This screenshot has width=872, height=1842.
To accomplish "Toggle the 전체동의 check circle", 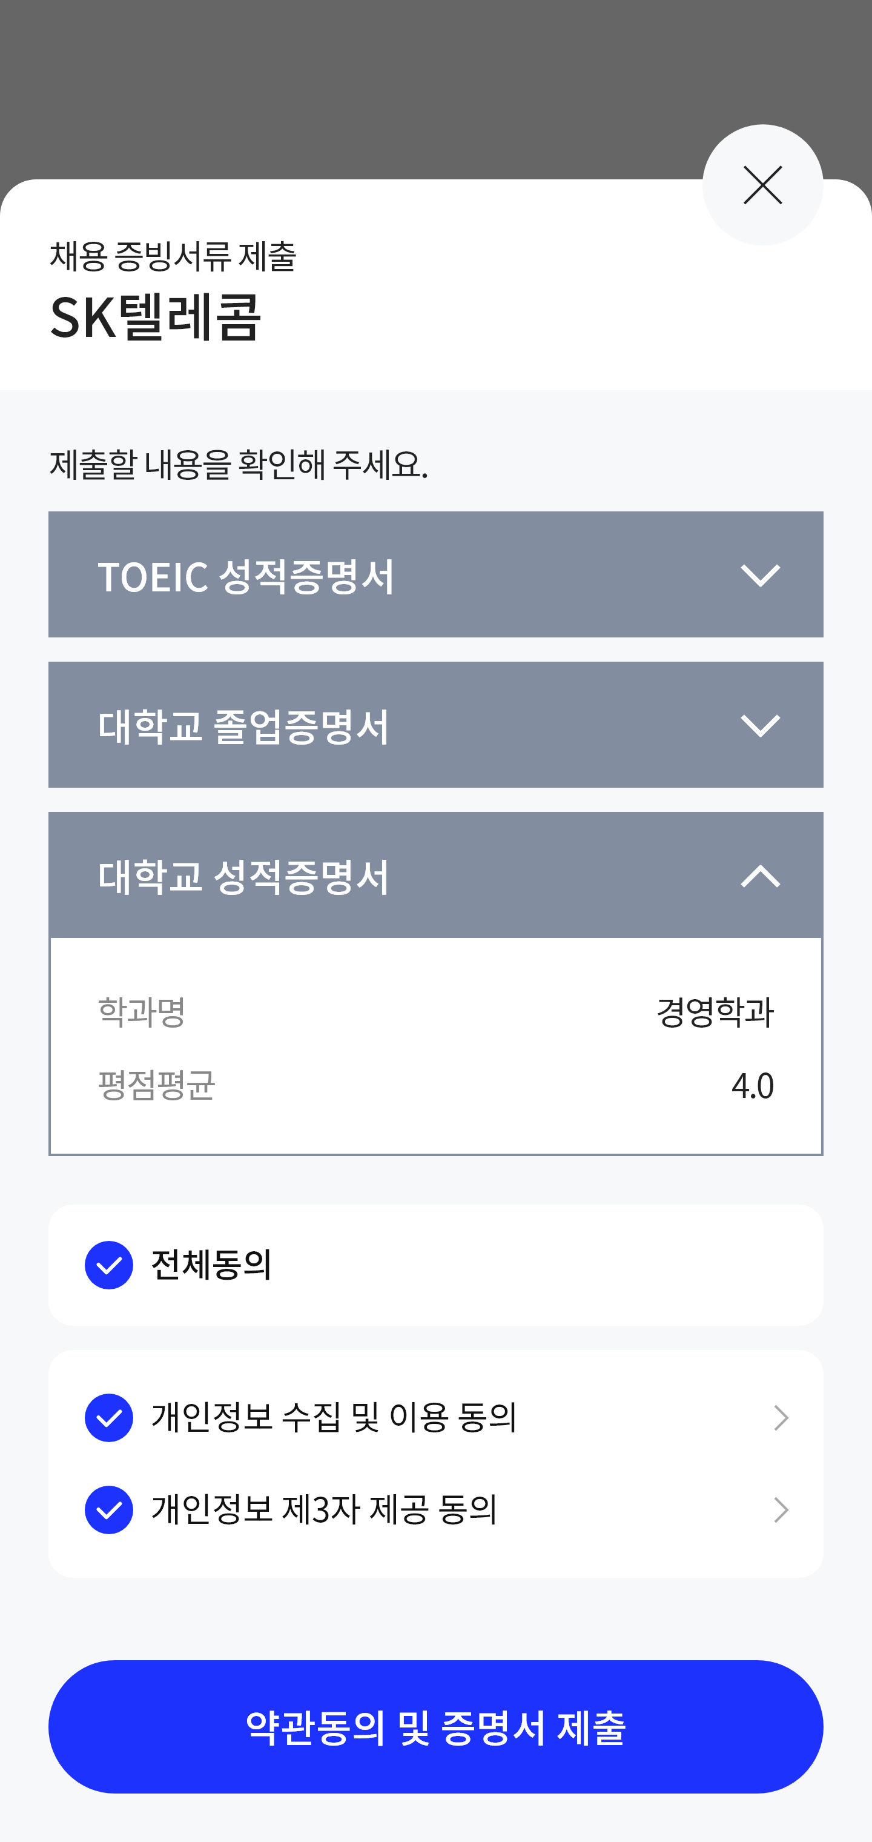I will pyautogui.click(x=108, y=1265).
